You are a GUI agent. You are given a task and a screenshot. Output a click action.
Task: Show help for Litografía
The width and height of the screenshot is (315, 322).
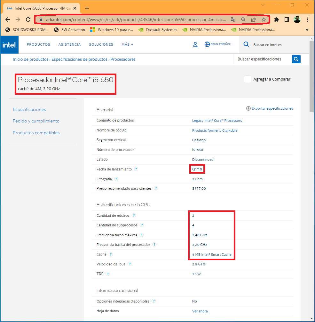point(116,179)
